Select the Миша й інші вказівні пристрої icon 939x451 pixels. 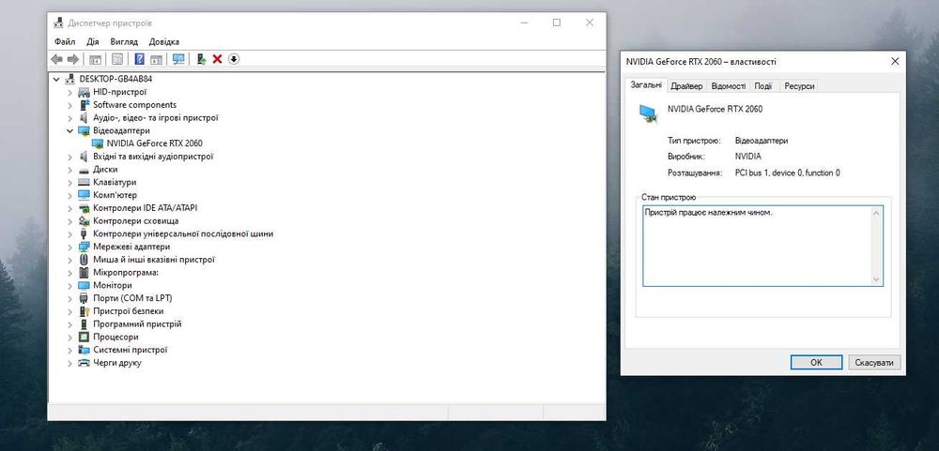pos(84,260)
